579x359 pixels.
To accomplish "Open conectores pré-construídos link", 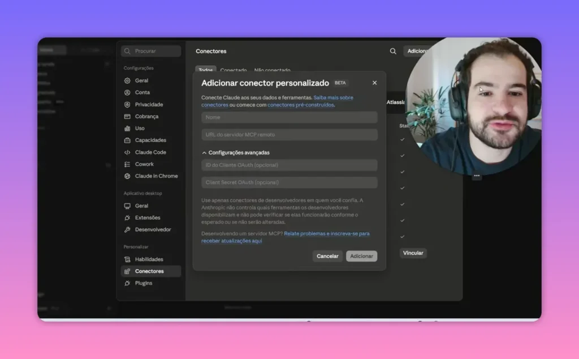I will click(301, 105).
